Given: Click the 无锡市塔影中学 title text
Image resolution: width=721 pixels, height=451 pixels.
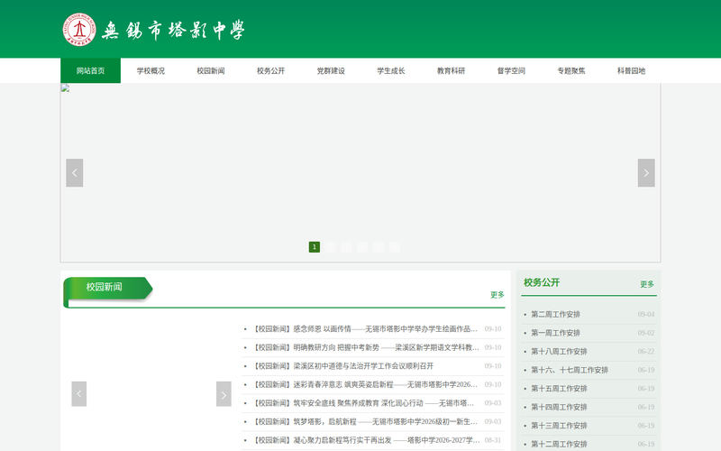Looking at the screenshot, I should coord(173,31).
